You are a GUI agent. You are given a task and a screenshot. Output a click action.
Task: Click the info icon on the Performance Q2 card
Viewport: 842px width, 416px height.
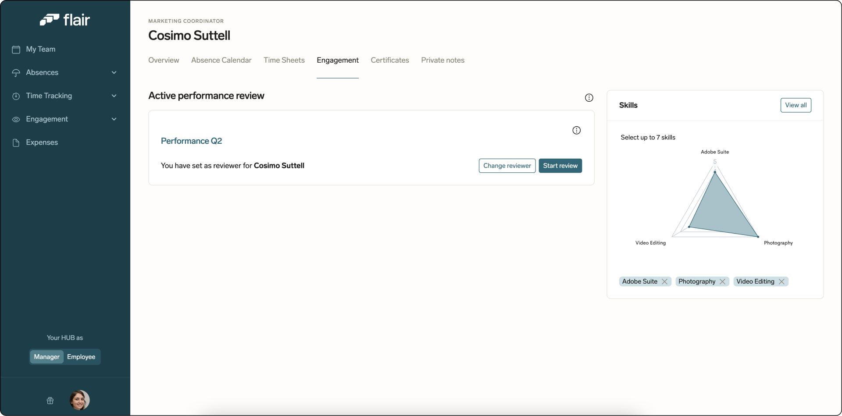click(x=576, y=130)
